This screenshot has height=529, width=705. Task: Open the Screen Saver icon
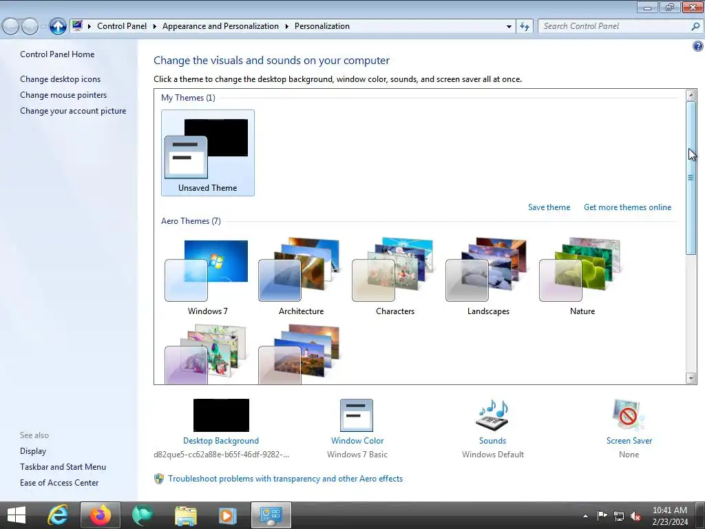point(628,415)
